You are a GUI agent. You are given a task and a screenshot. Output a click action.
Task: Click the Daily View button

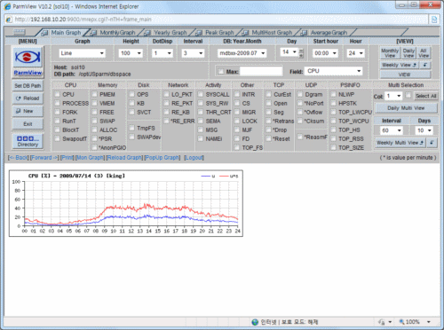(x=408, y=53)
